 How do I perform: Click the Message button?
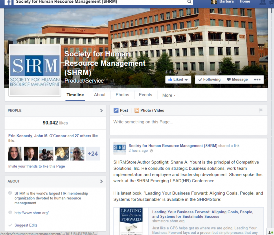pyautogui.click(x=237, y=80)
